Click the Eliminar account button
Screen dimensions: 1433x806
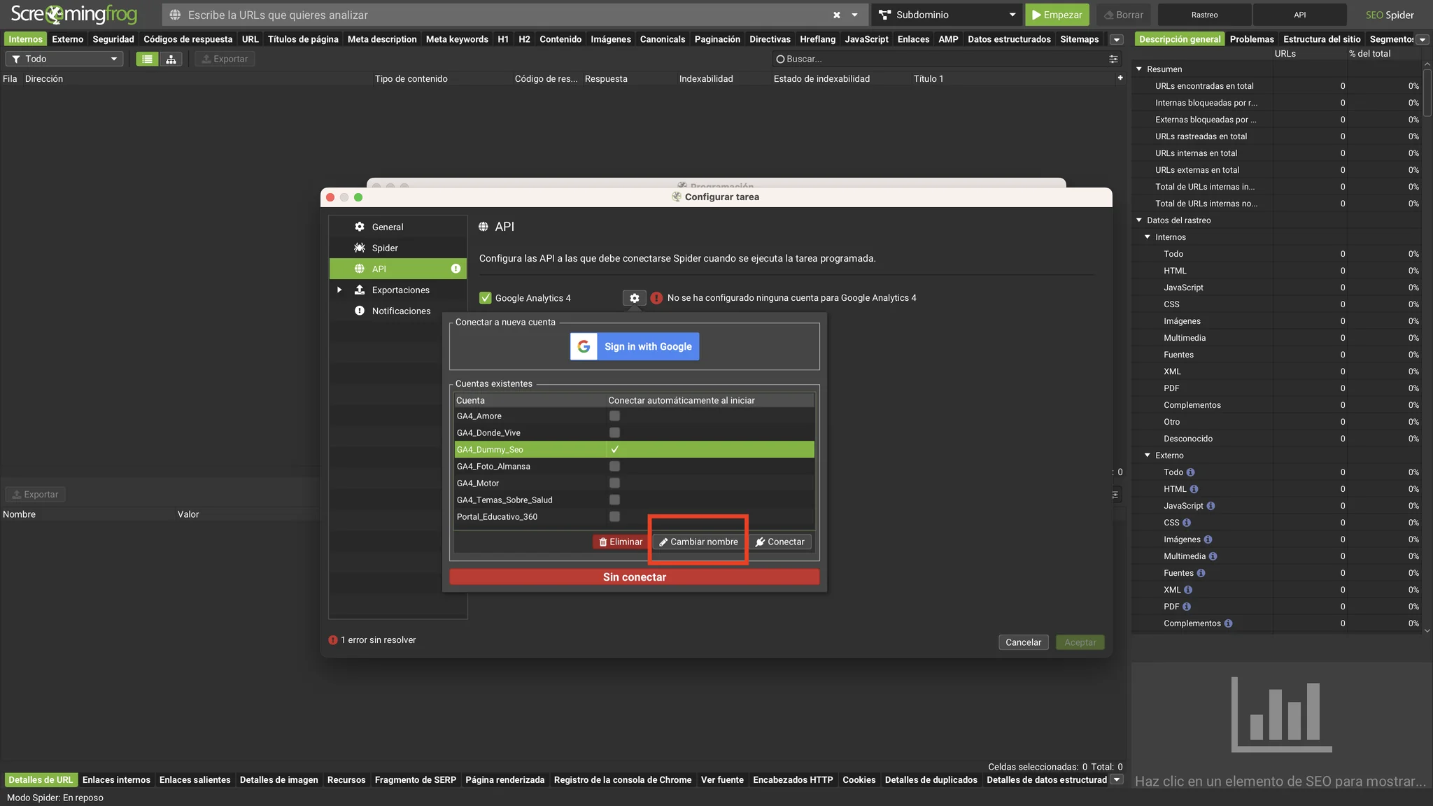click(x=621, y=542)
